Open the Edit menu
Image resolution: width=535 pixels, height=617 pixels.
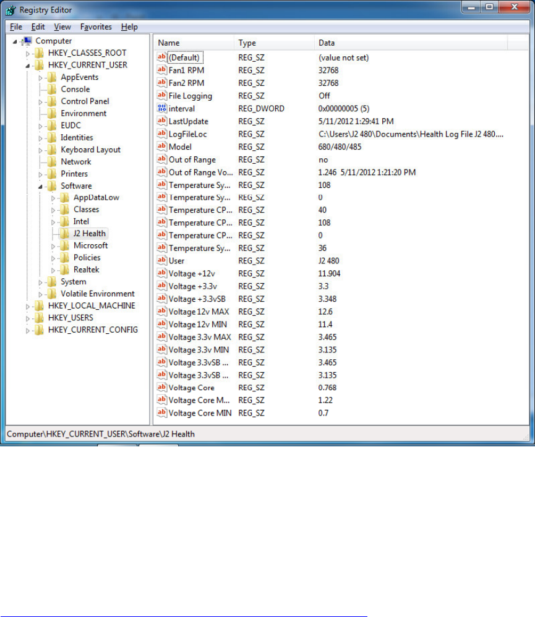pyautogui.click(x=38, y=27)
